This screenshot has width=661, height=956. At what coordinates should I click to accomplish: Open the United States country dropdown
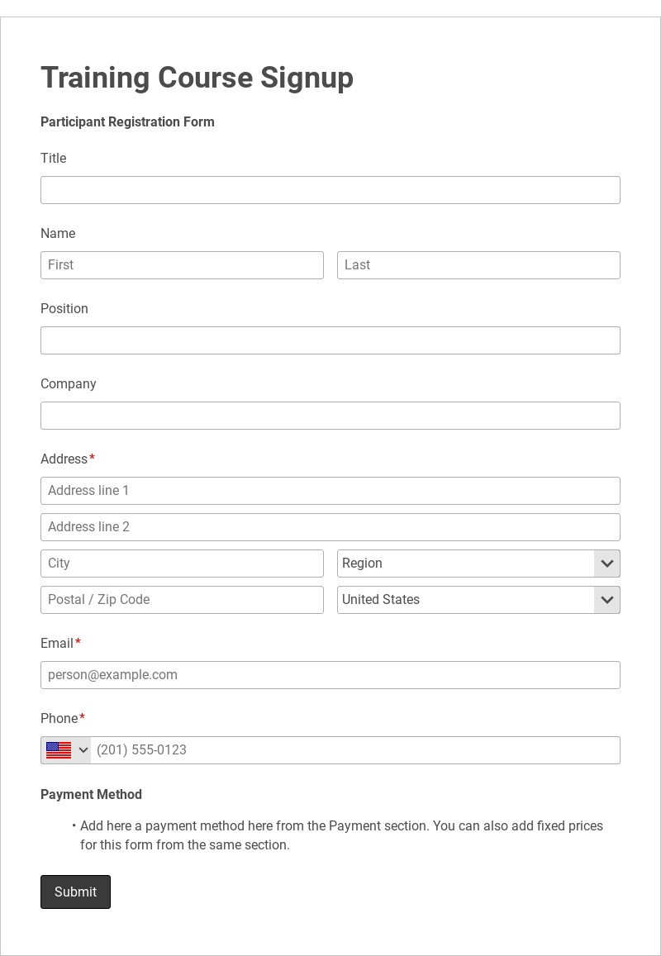click(478, 600)
